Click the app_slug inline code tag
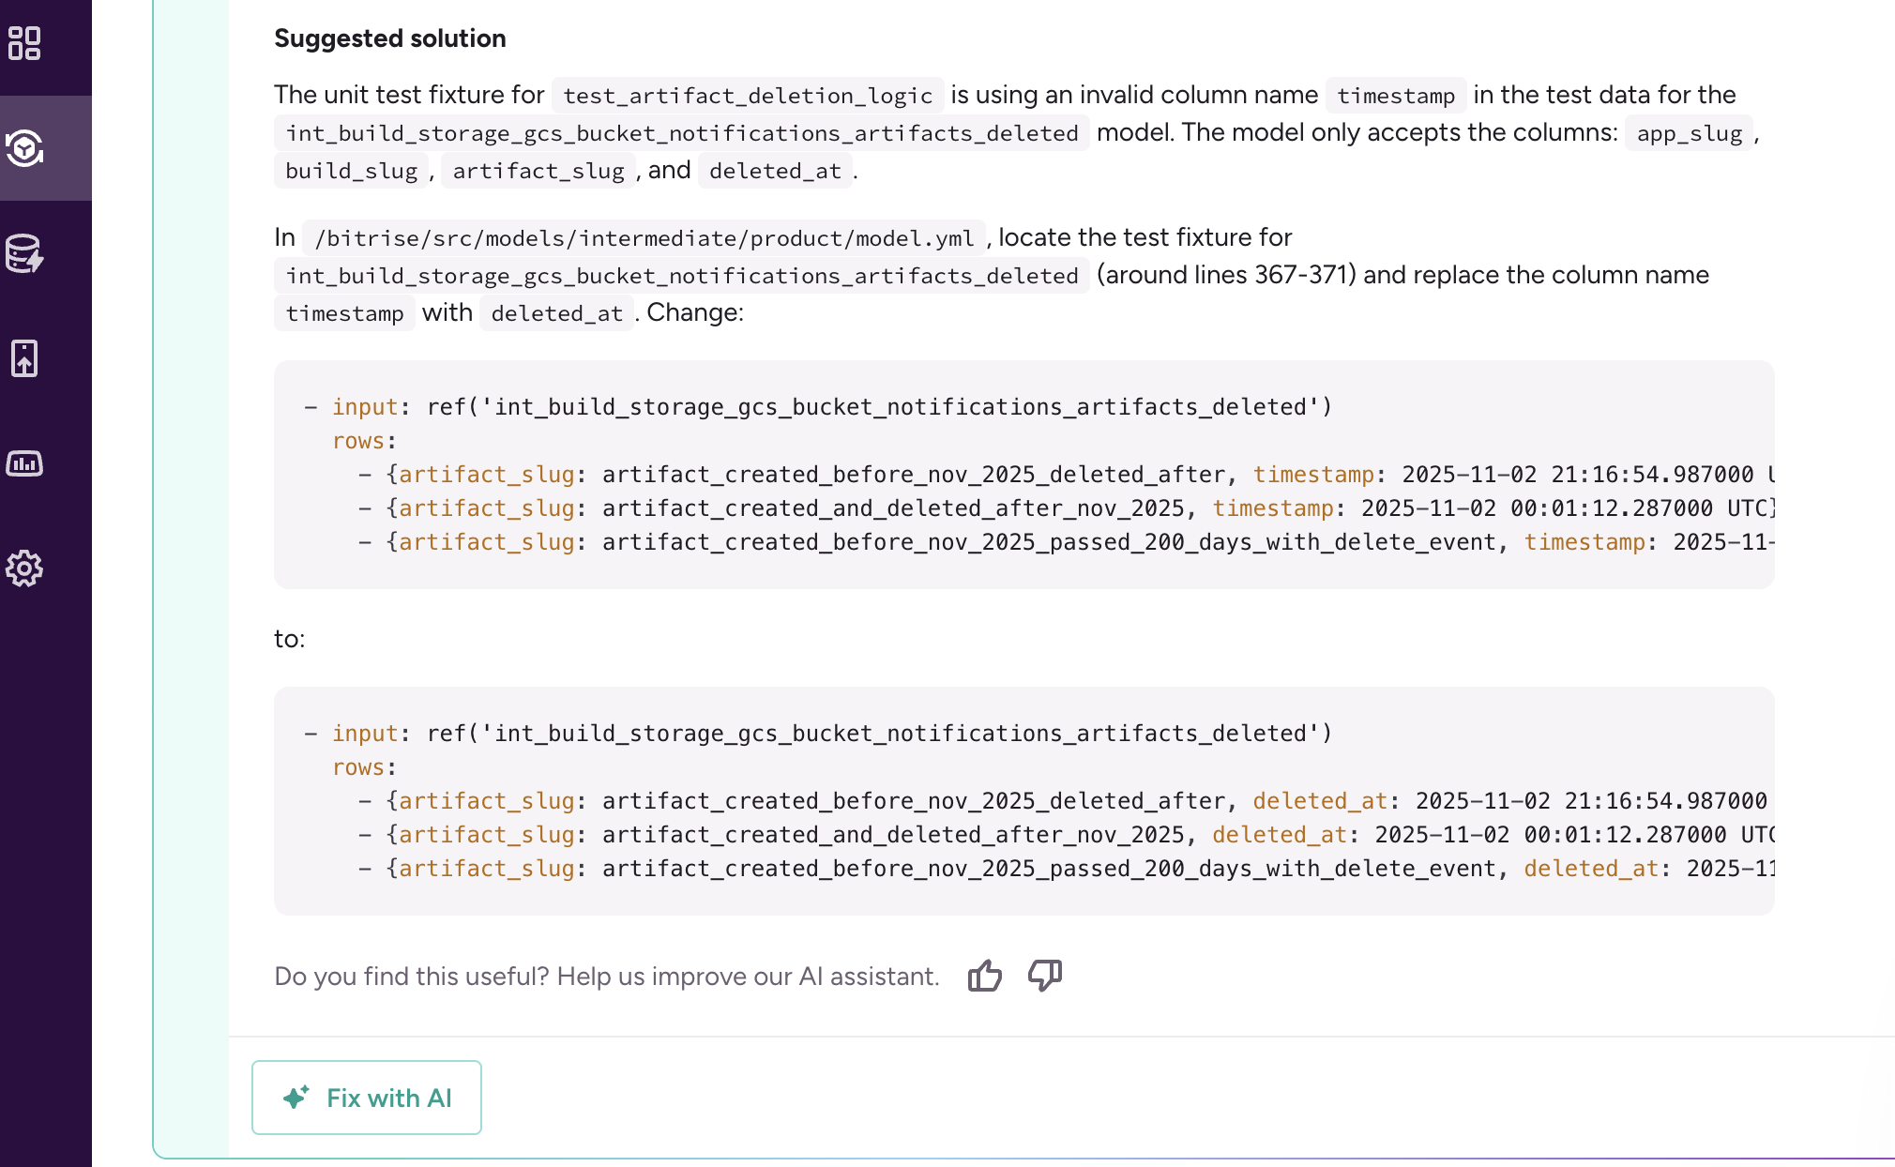Screen dimensions: 1895x1167 click(x=1689, y=133)
